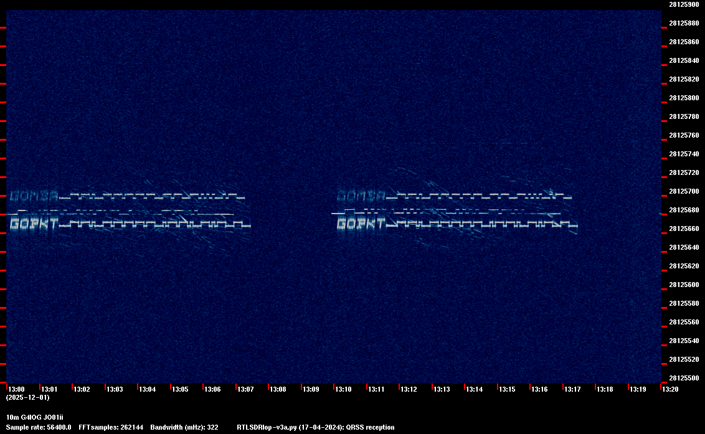Click the 13:13 time axis label
The width and height of the screenshot is (705, 434).
[442, 389]
